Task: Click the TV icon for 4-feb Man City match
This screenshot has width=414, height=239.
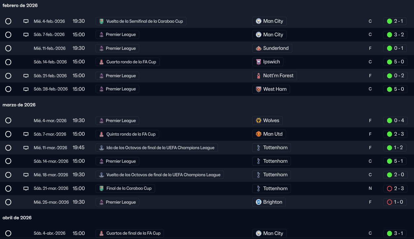Action: [26, 21]
